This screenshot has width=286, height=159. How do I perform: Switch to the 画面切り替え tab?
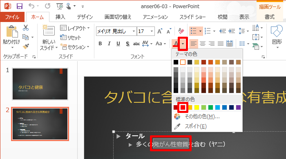tap(118, 17)
